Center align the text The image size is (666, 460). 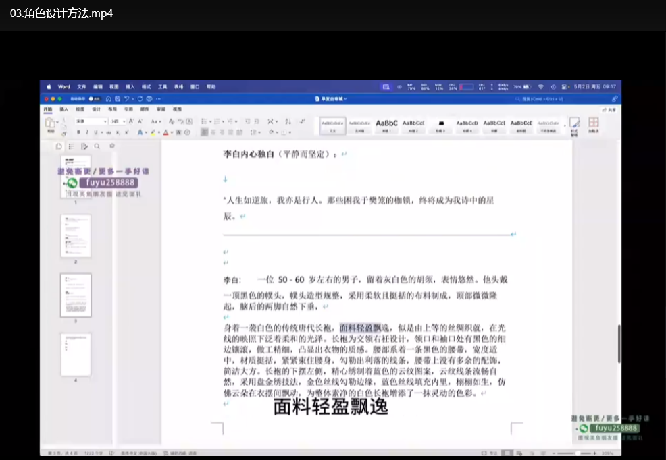[x=213, y=132]
